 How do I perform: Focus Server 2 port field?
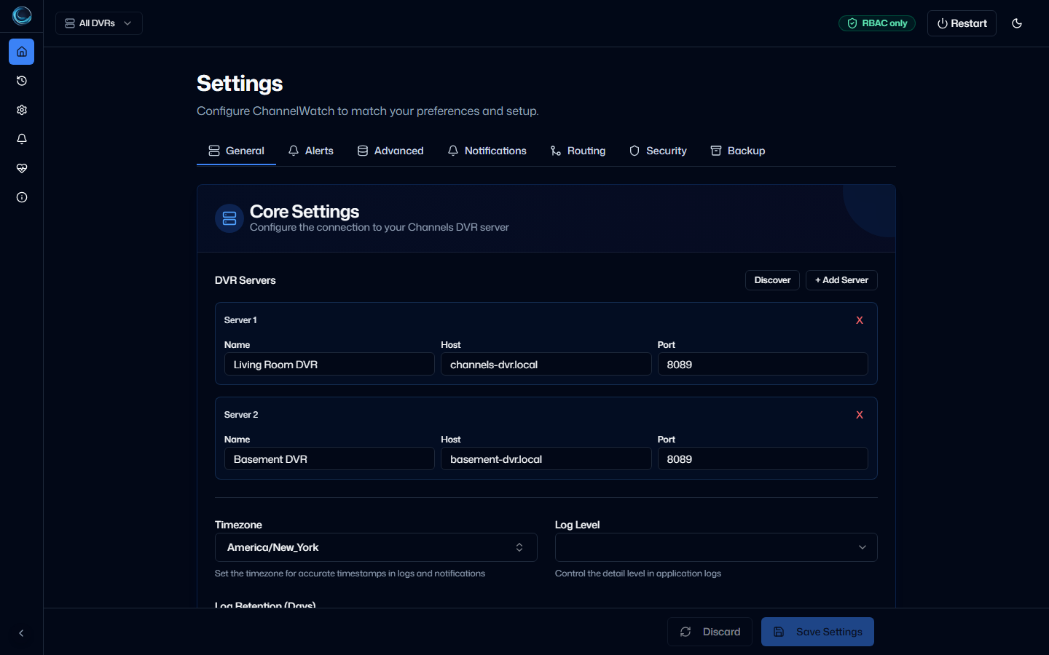763,458
